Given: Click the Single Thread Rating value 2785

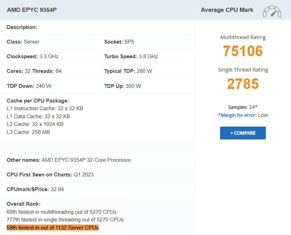Looking at the screenshot, I should 243,84.
